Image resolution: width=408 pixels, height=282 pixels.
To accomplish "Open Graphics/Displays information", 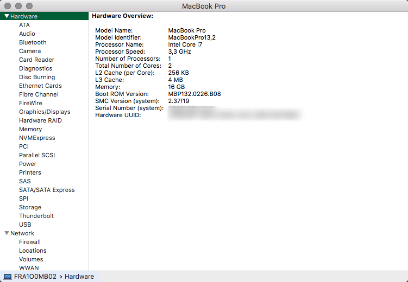I will (45, 112).
